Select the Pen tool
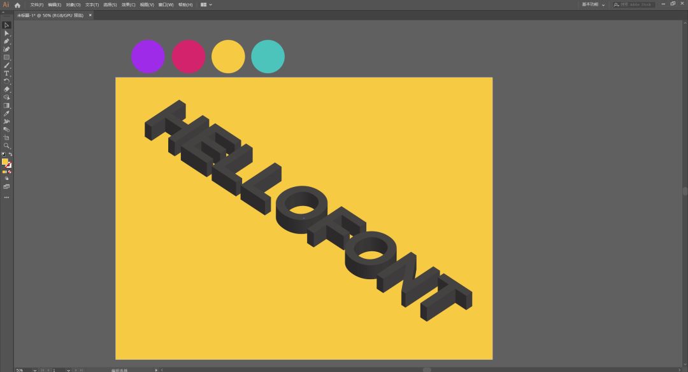This screenshot has width=688, height=372. 6,41
